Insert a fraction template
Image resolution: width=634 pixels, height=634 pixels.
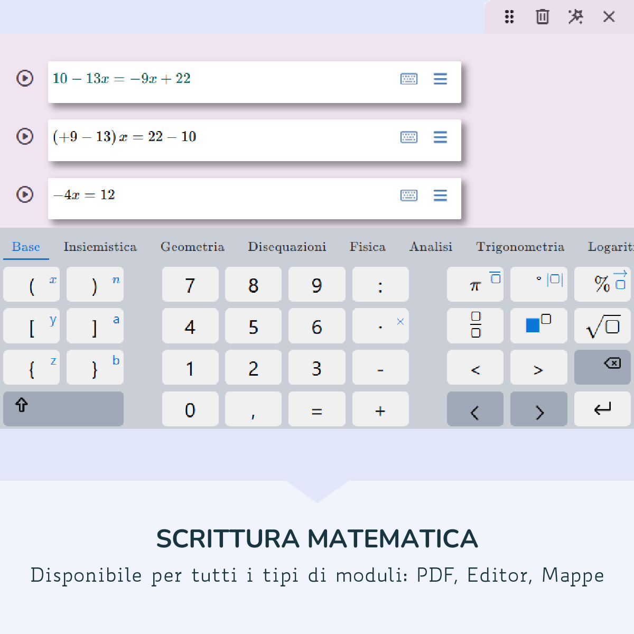point(475,326)
